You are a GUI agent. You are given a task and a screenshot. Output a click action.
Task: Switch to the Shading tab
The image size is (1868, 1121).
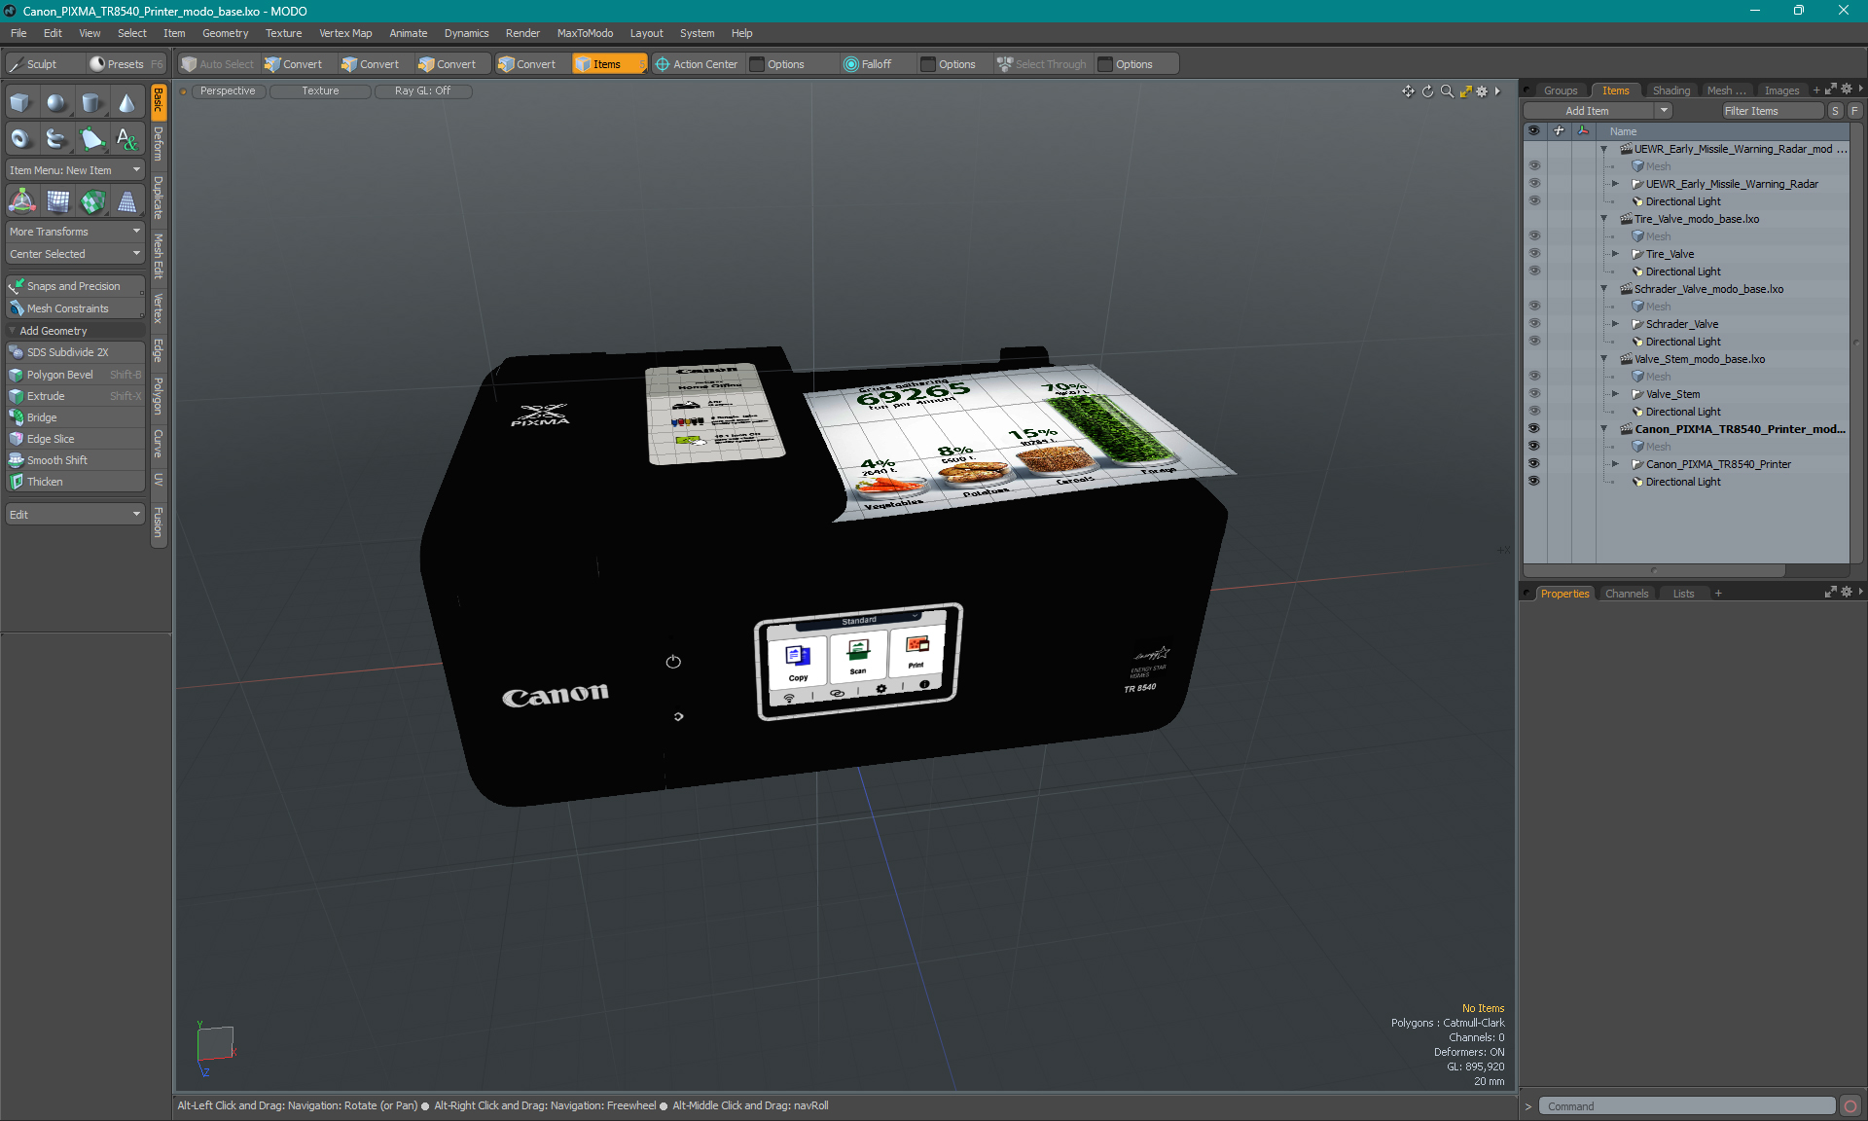tap(1671, 90)
